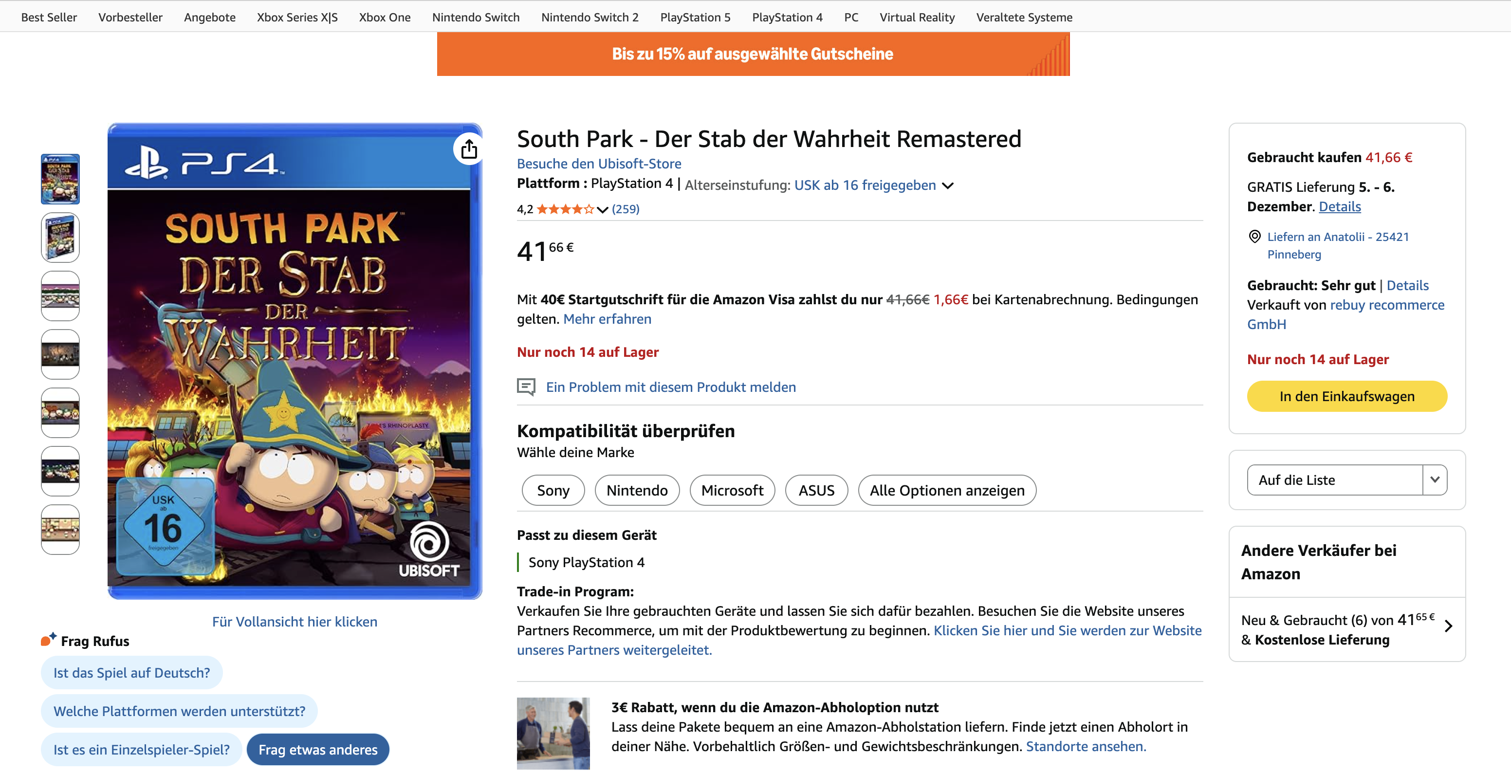Select the Sony brand option
Viewport: 1511px width, 774px height.
[x=553, y=490]
